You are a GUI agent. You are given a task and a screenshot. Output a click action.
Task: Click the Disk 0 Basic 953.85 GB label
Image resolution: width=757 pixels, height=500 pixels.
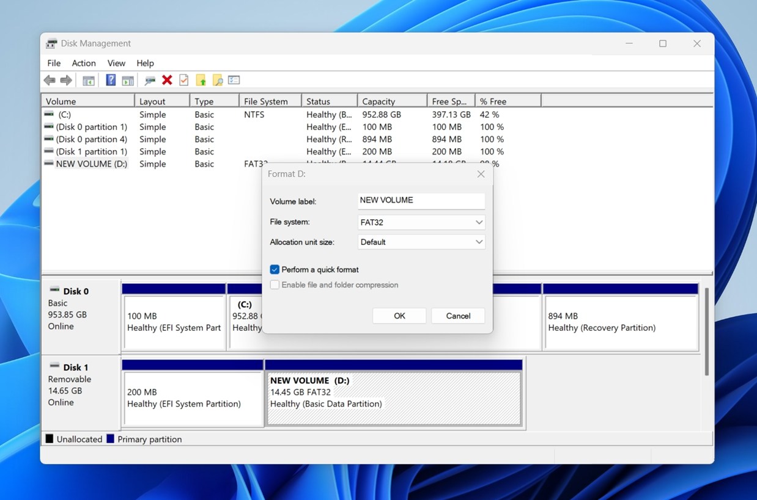pyautogui.click(x=81, y=316)
